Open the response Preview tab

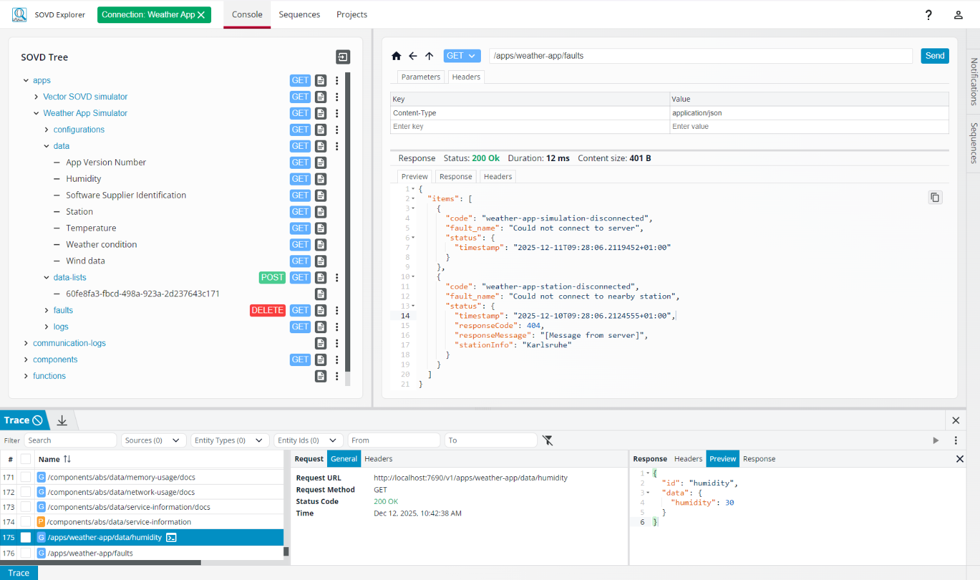(x=415, y=177)
